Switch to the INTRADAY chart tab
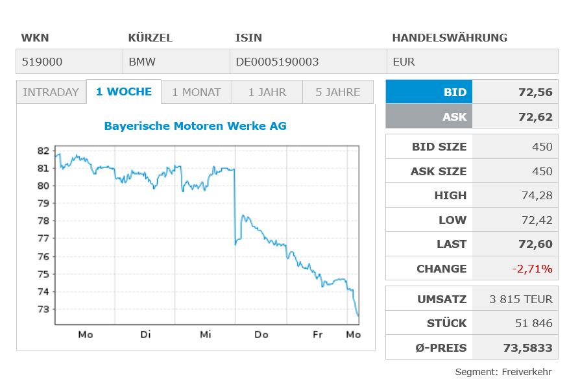The width and height of the screenshot is (580, 392). point(51,92)
